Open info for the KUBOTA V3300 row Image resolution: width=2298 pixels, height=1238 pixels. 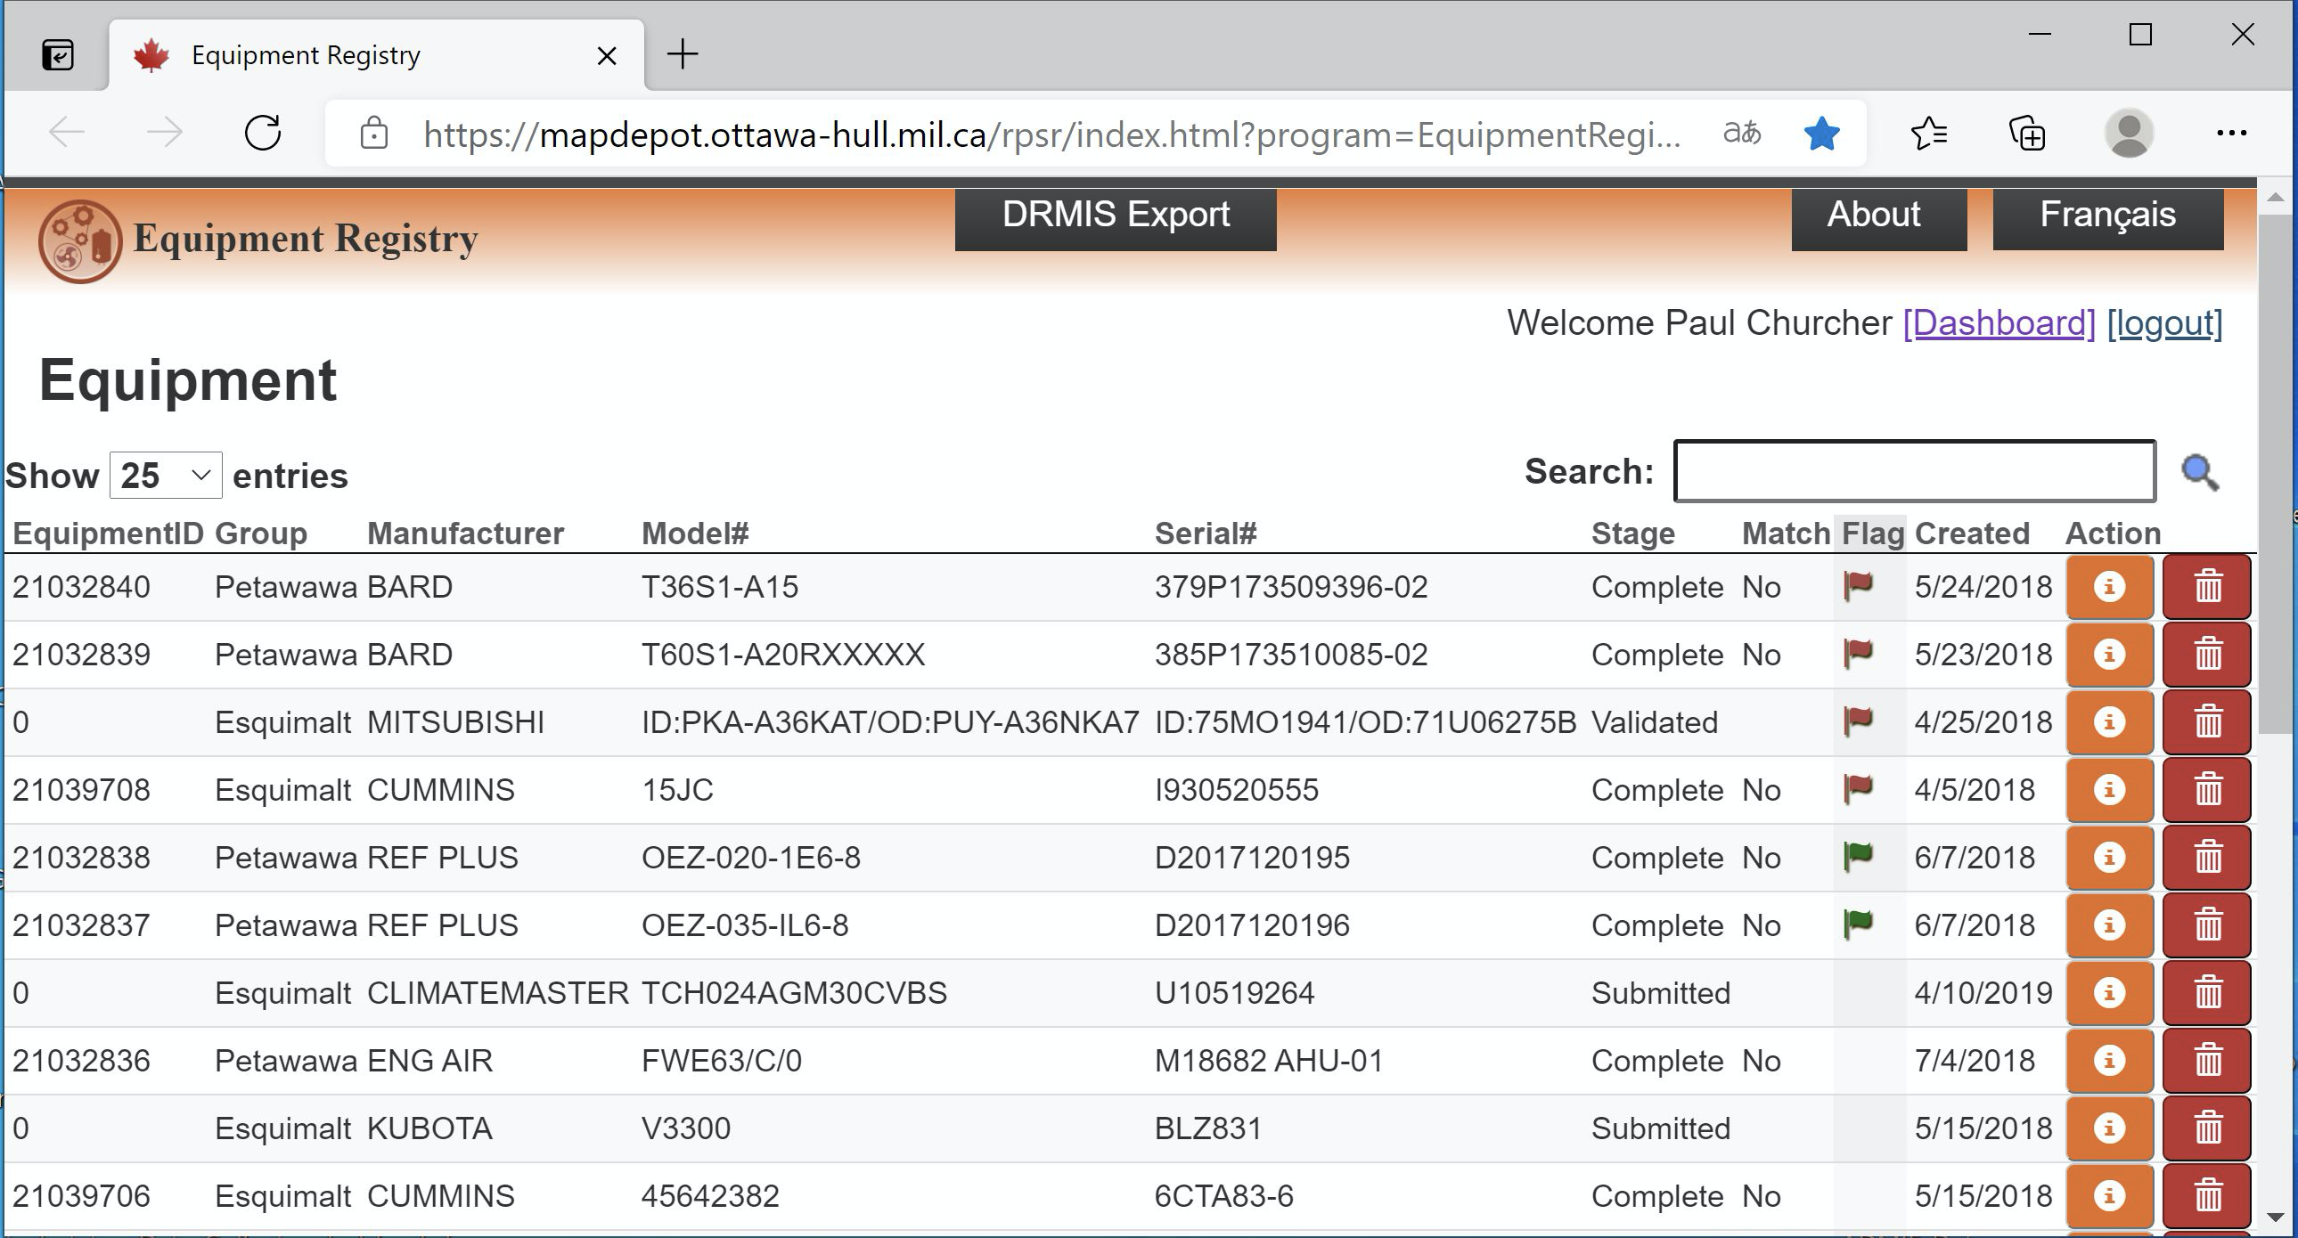coord(2109,1128)
